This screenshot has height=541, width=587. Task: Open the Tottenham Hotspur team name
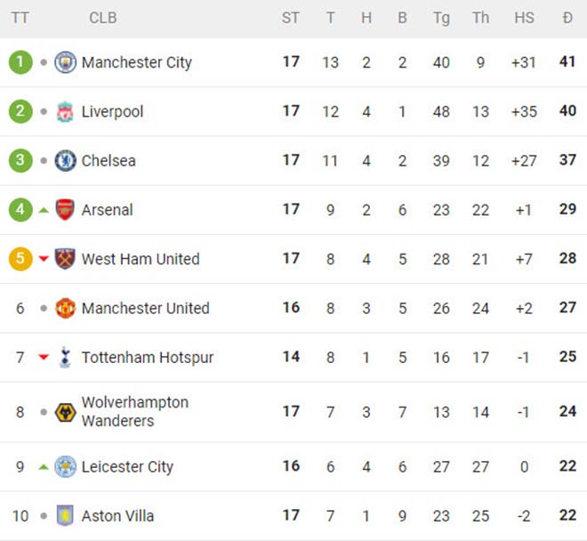pyautogui.click(x=148, y=358)
